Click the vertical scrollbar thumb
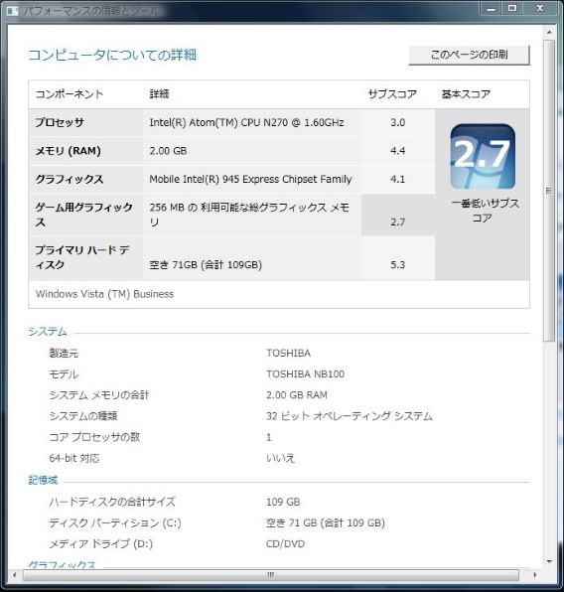This screenshot has width=564, height=592. point(549,191)
